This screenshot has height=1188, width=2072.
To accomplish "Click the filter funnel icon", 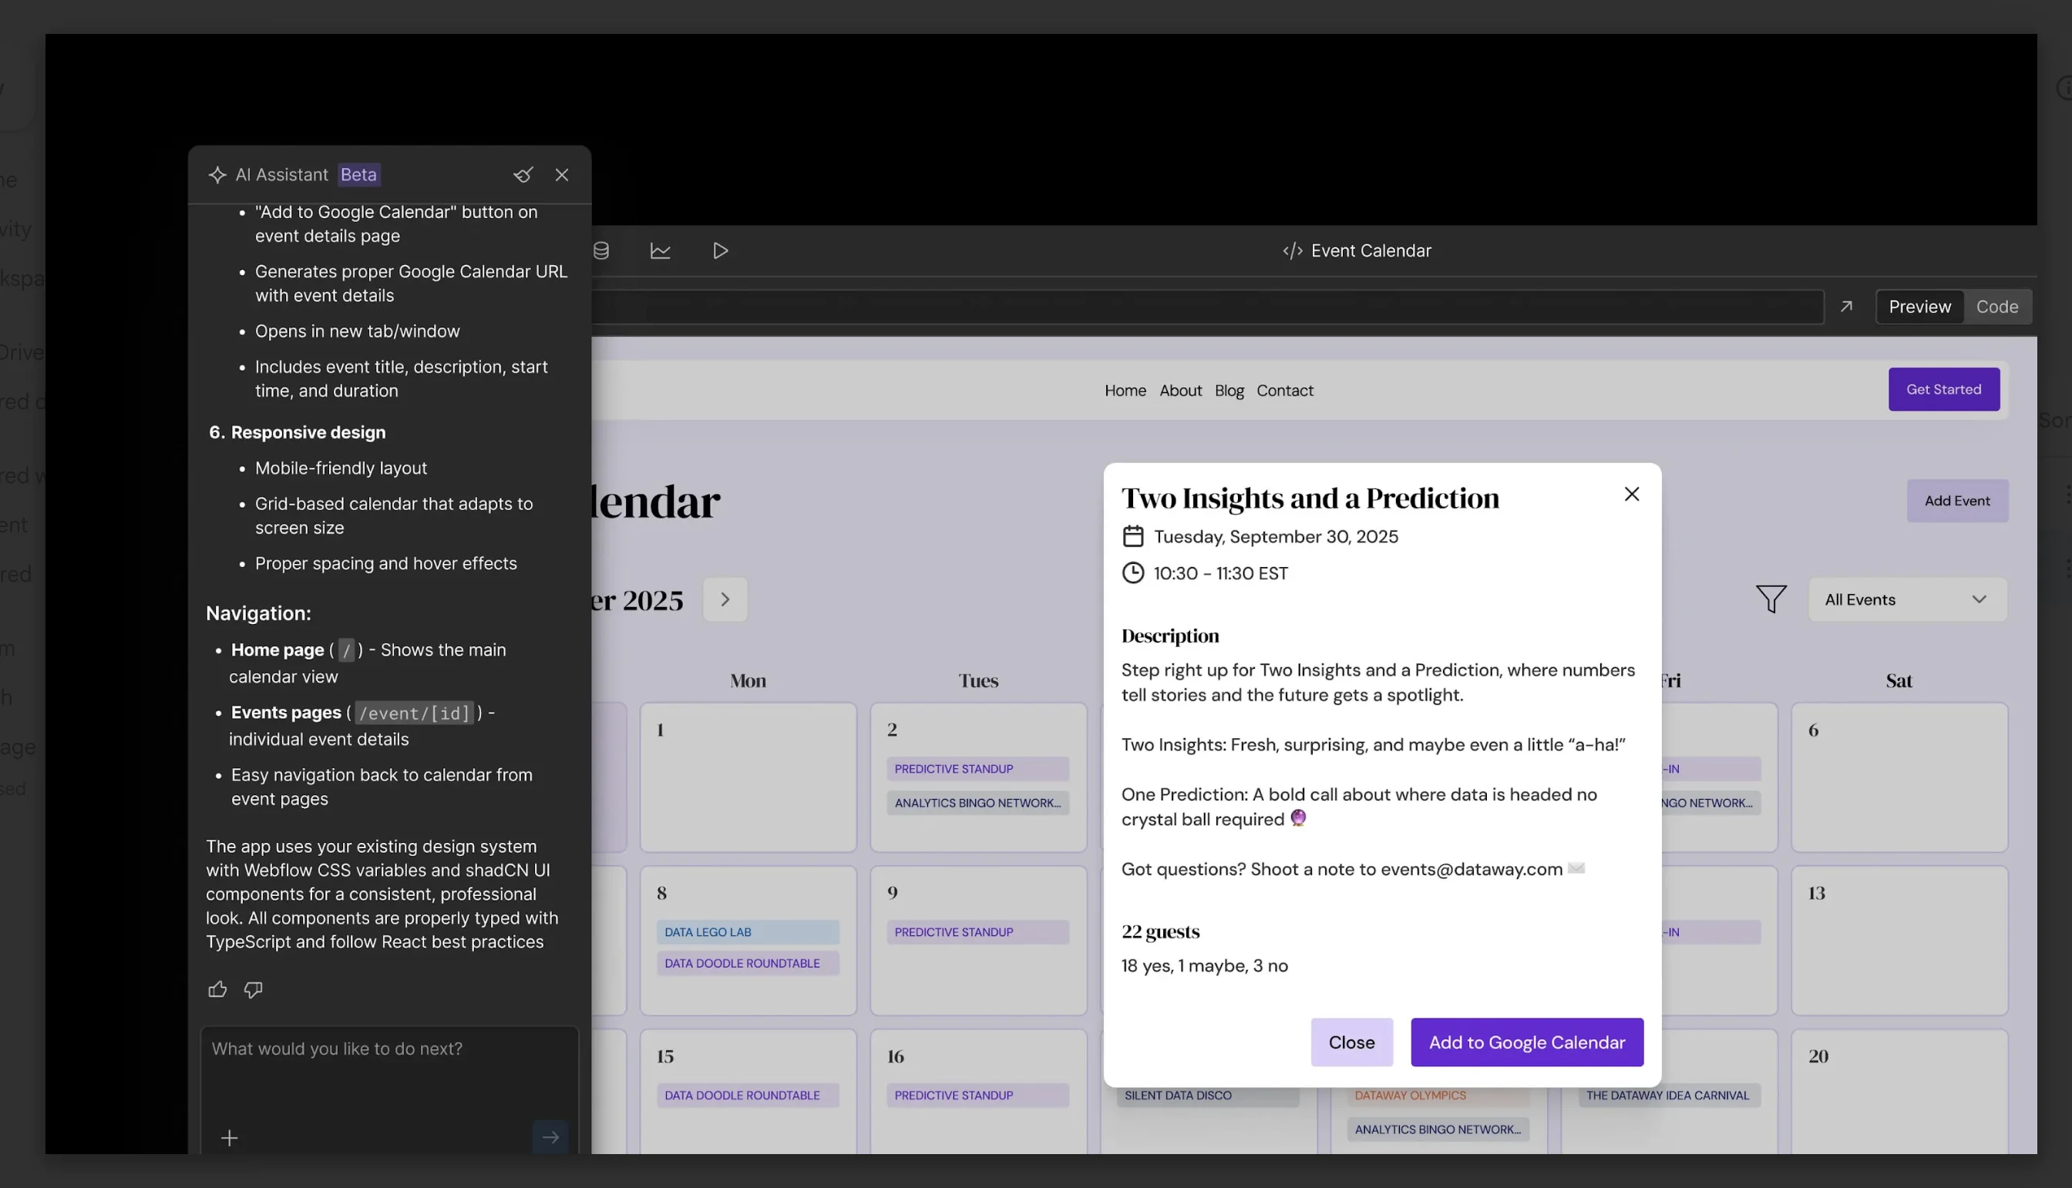I will 1771,599.
